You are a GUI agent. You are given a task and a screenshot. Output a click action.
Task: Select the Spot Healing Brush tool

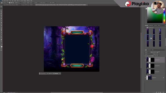1,19
